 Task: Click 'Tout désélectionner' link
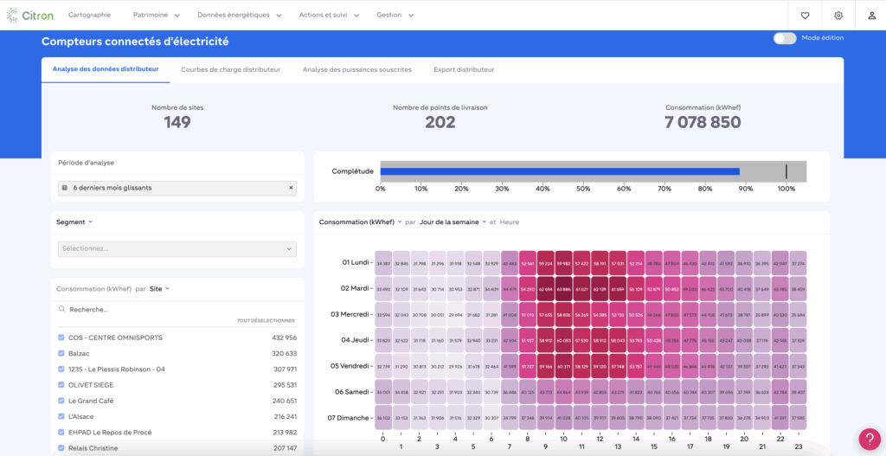[x=266, y=321]
